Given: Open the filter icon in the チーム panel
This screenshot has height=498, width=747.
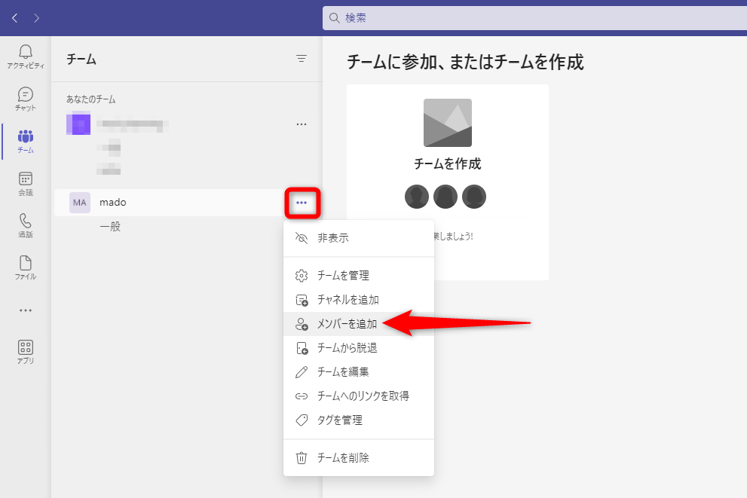Looking at the screenshot, I should coord(301,59).
